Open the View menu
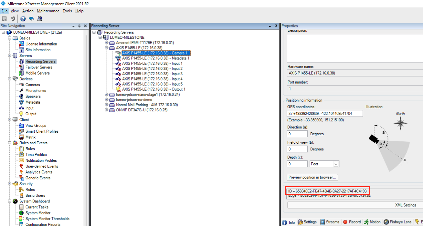The height and width of the screenshot is (226, 423). [x=15, y=11]
